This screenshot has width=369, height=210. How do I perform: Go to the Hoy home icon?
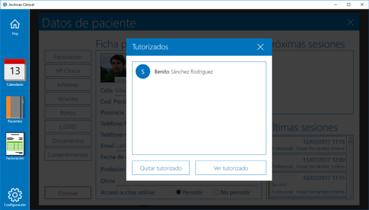(15, 27)
